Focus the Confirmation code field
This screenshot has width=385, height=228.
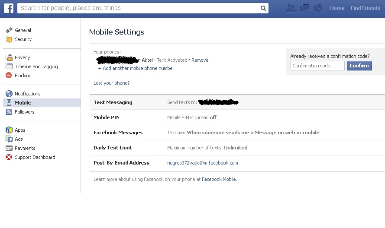click(317, 66)
